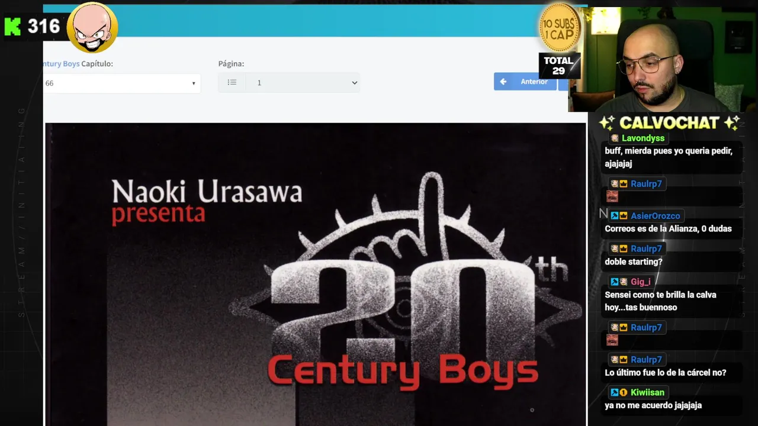The image size is (758, 426).
Task: Click the viewer count 316
Action: click(44, 27)
